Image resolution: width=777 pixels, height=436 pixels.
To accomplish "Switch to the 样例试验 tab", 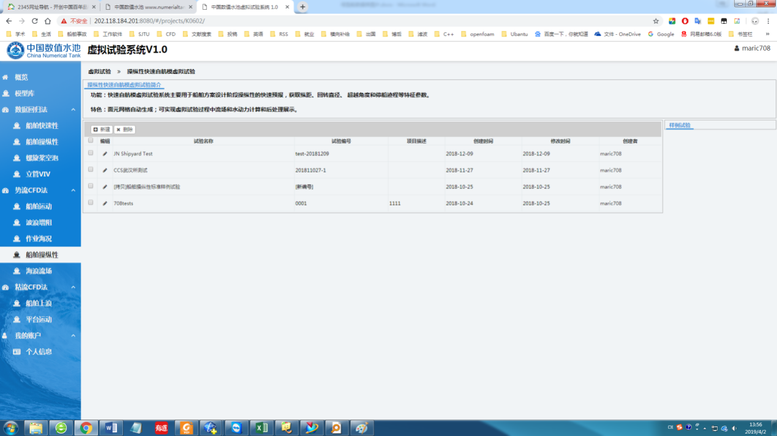I will point(680,125).
